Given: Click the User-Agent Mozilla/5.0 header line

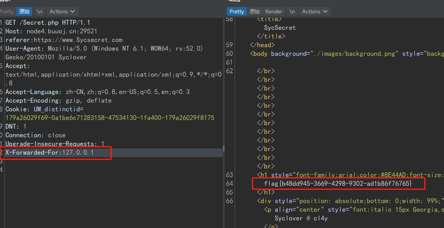Looking at the screenshot, I should point(104,48).
